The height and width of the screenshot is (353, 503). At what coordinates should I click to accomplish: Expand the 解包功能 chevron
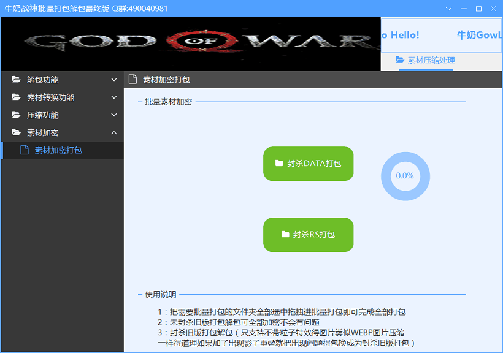pos(114,80)
